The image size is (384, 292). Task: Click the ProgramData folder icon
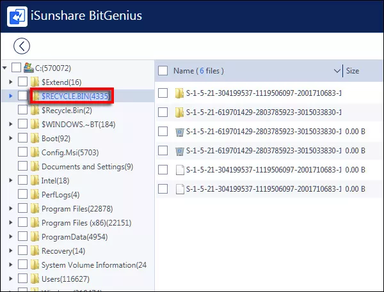(x=35, y=236)
